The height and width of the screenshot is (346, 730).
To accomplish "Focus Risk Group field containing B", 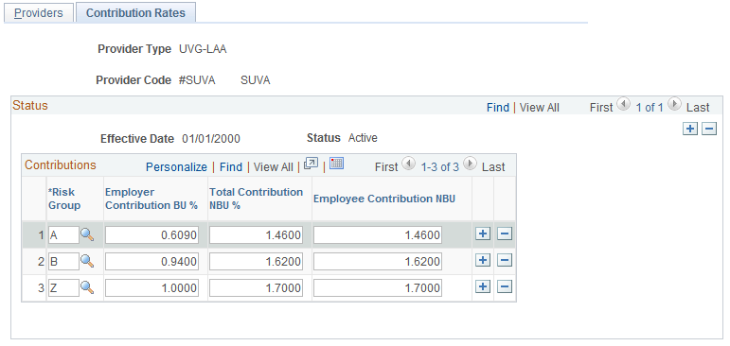I will tap(63, 261).
